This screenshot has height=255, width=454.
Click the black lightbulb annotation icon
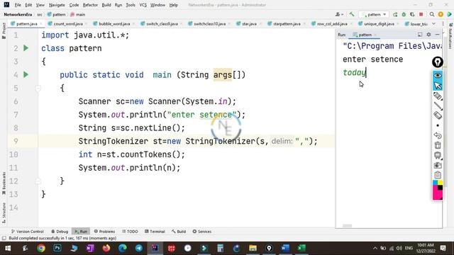[438, 62]
